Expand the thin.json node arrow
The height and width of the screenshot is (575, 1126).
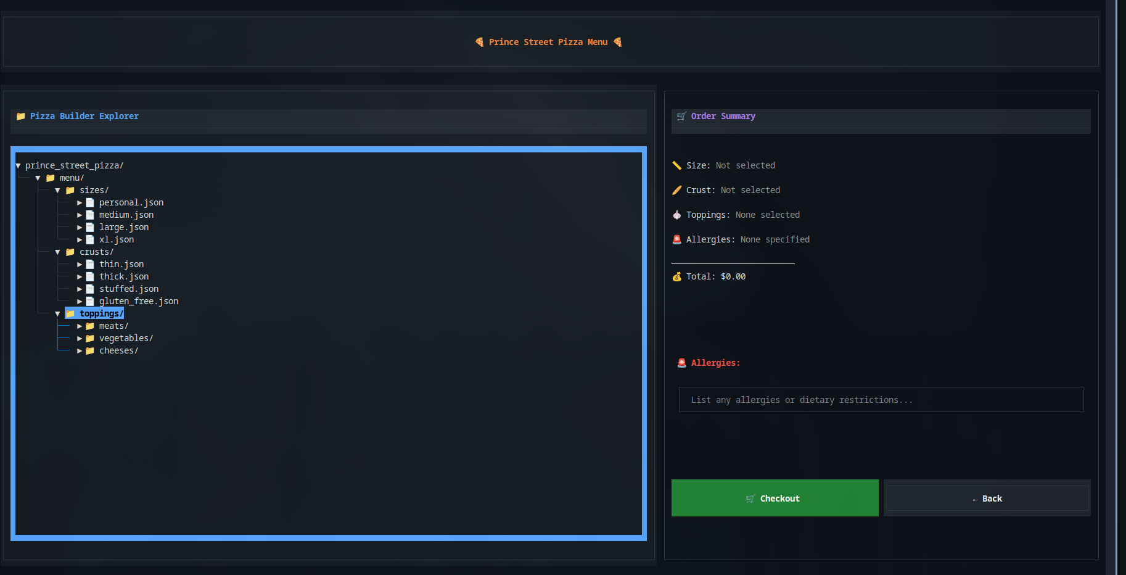click(80, 265)
